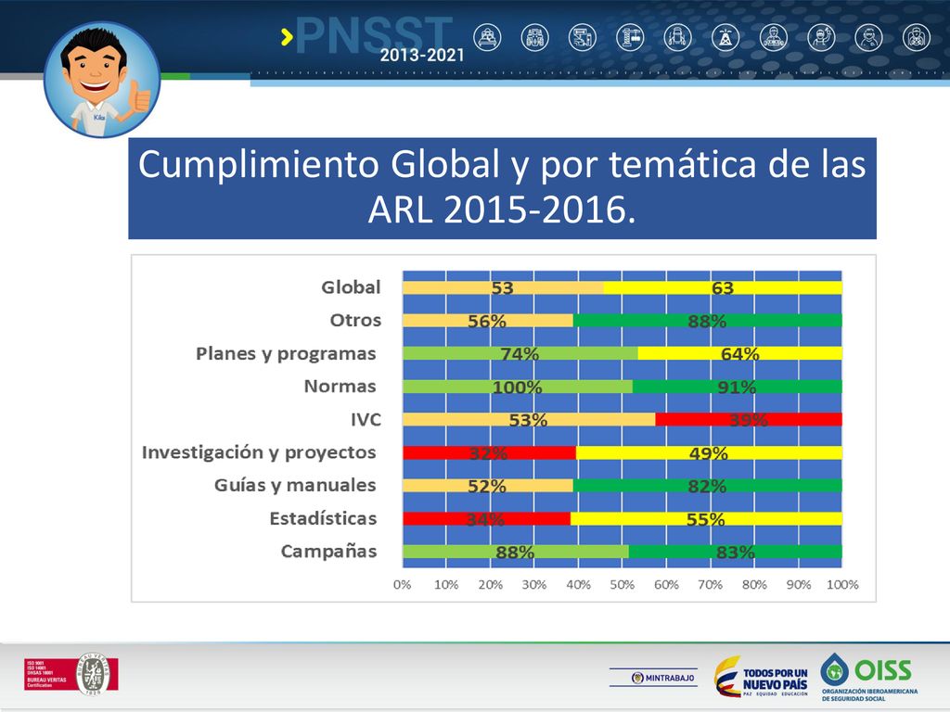Click the robotic arm machinery icon
The width and height of the screenshot is (950, 712).
[x=583, y=37]
